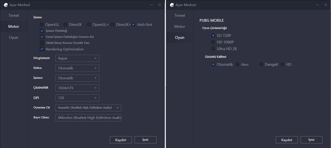Minimize the left Ayar Merkezi window
The height and width of the screenshot is (148, 331).
click(x=151, y=5)
